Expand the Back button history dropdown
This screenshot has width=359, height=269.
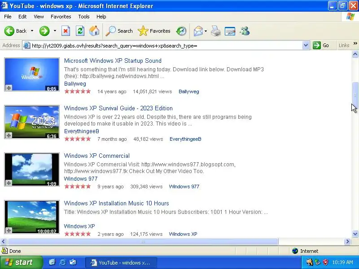click(x=32, y=31)
